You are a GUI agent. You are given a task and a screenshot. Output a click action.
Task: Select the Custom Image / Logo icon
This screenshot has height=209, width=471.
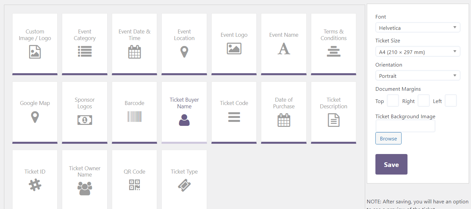pyautogui.click(x=35, y=52)
